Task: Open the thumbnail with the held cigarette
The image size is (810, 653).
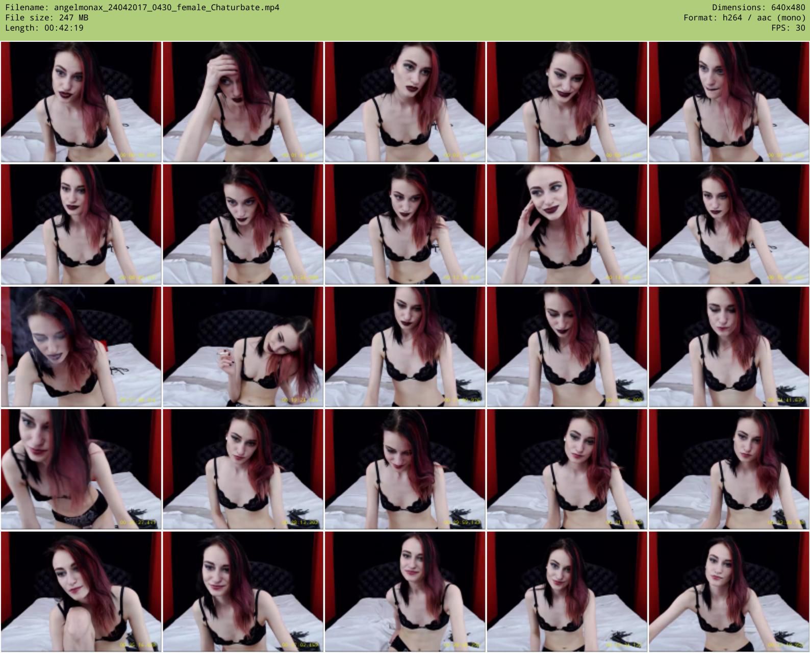Action: (x=243, y=347)
